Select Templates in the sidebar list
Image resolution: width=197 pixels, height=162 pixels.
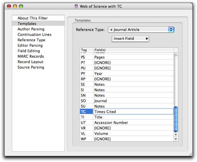point(38,23)
